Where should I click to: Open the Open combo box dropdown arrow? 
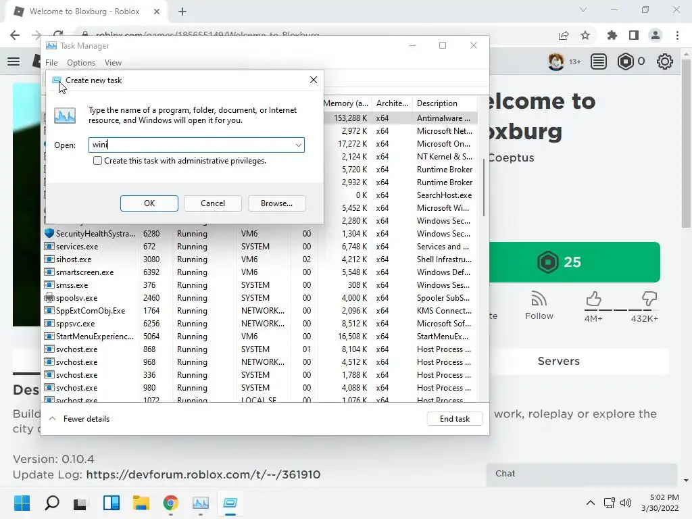pyautogui.click(x=298, y=145)
